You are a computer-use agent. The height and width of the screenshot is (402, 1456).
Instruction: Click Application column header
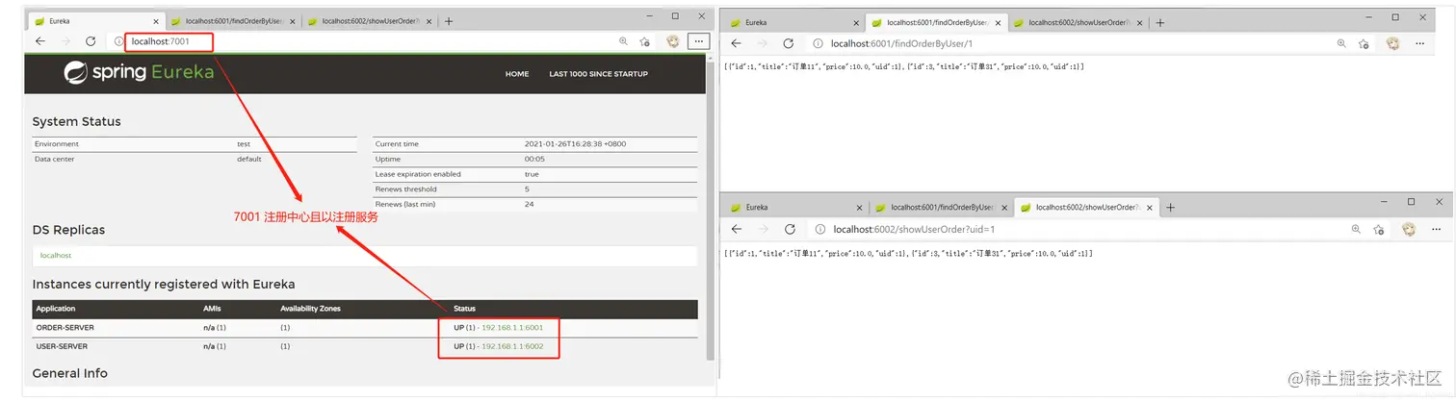56,309
